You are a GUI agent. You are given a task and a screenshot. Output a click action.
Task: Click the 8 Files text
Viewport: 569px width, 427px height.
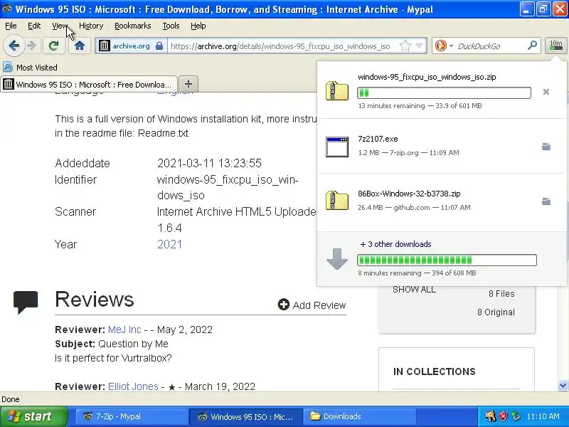coord(501,294)
